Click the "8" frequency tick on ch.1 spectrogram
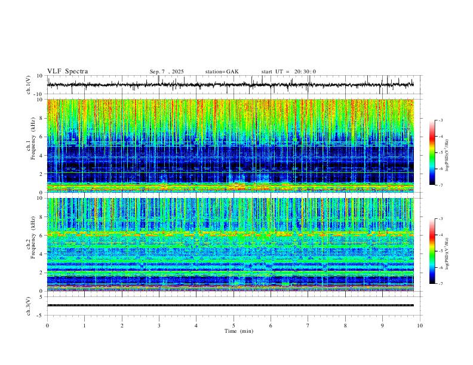Screen dimensions: 473x365 (41, 118)
